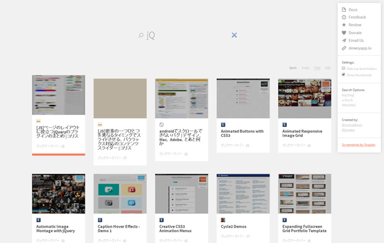Open the deweyapp.io link icon

pos(344,48)
